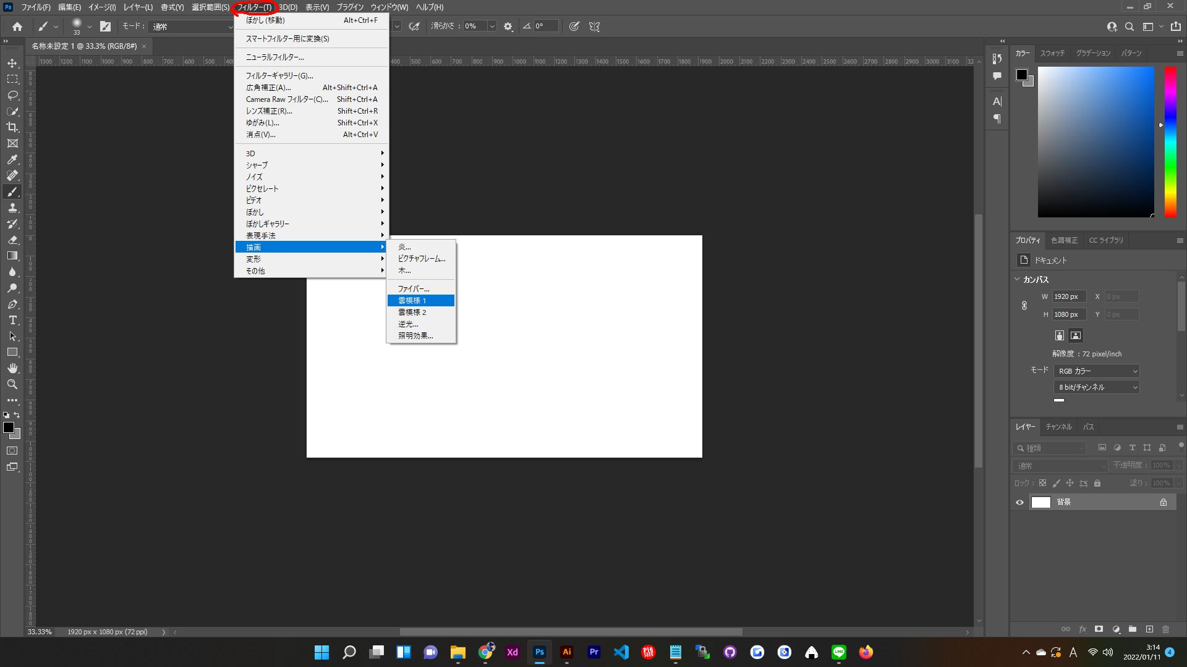Screen dimensions: 1187x667
Task: Select the Move tool
Action: click(12, 64)
